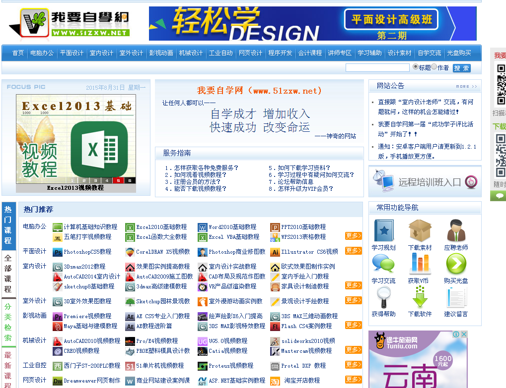Viewport: 506px width, 388px height.
Task: Open 影视动画 in navigation bar
Action: coord(161,53)
